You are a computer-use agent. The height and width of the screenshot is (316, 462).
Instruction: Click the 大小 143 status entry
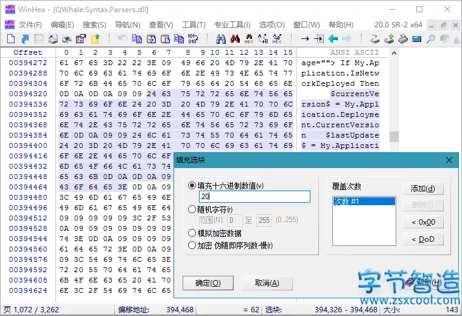(421, 309)
